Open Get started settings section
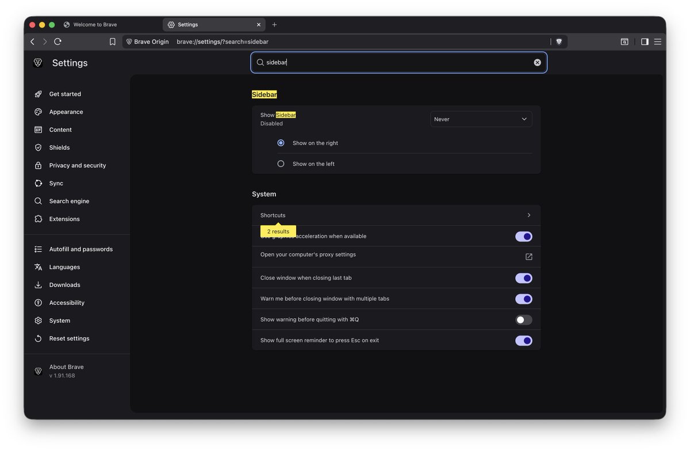690x451 pixels. [x=65, y=94]
